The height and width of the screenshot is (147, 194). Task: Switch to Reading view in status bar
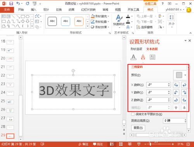pos(130,144)
